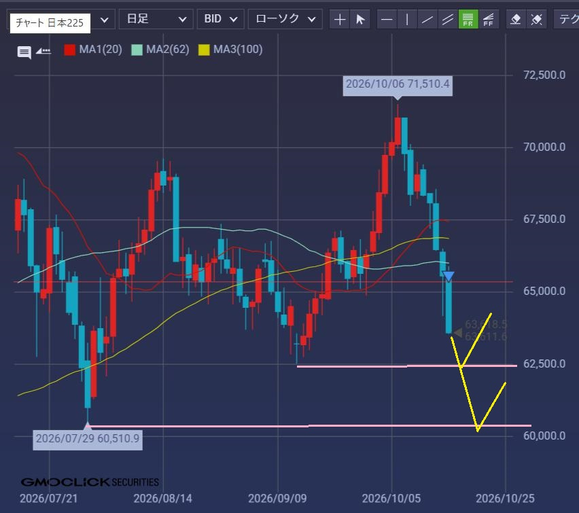Click the 2026/10/06 71,510.4 high label

[x=398, y=86]
